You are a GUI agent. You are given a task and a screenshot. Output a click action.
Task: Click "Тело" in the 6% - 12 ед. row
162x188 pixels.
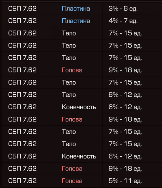(x=69, y=95)
